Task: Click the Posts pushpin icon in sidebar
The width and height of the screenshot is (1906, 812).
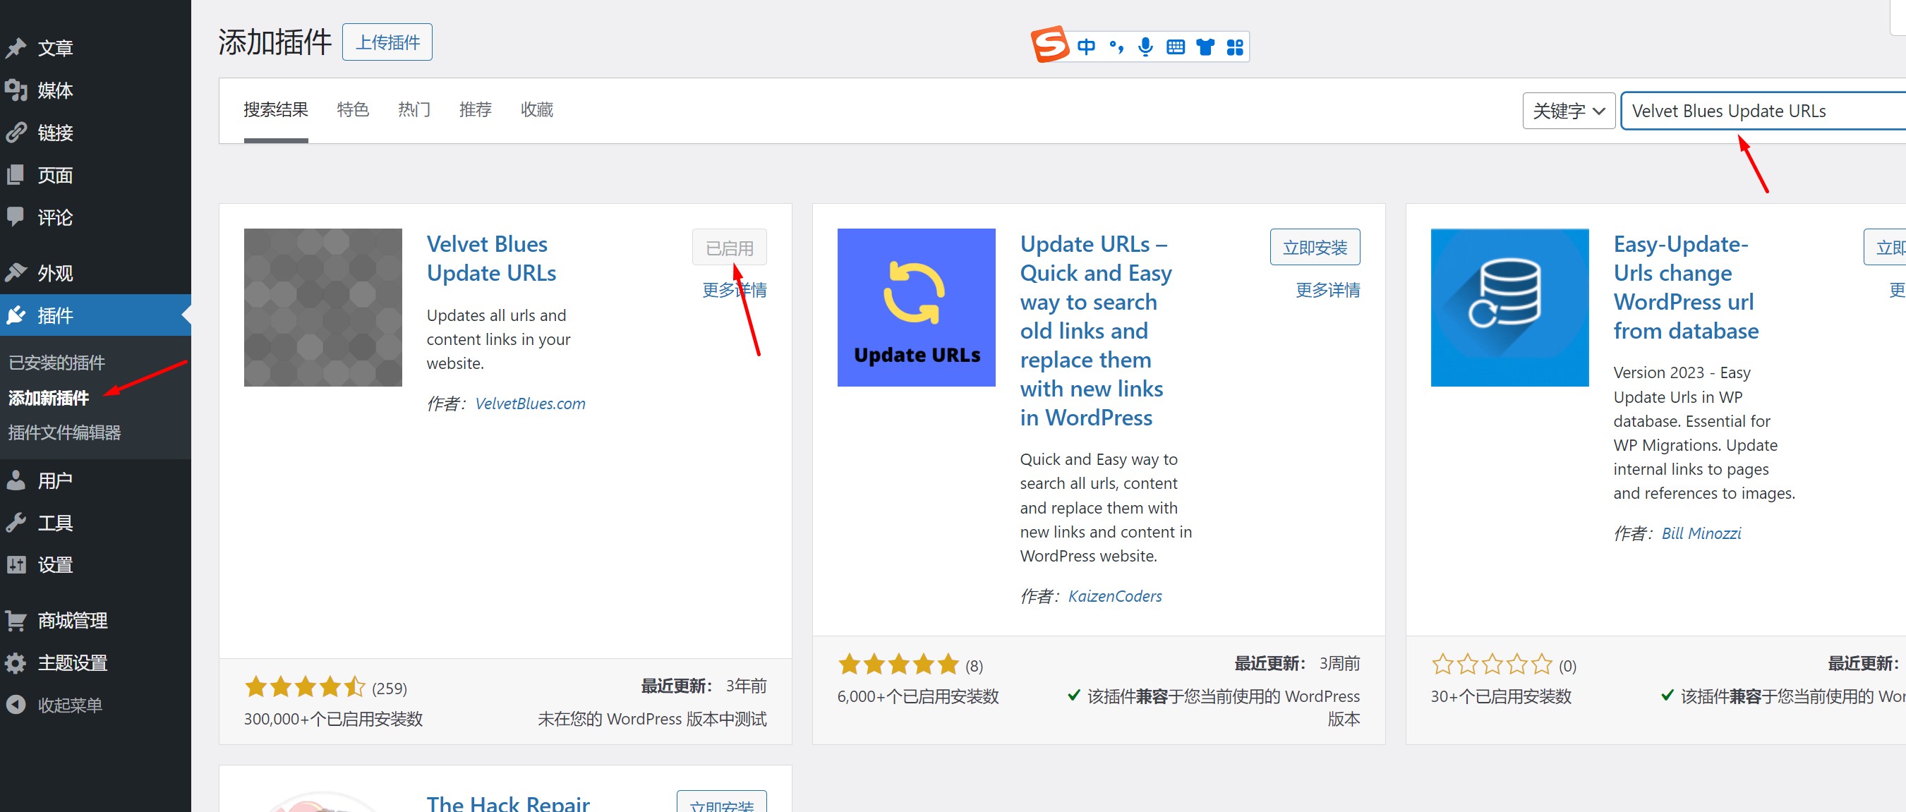Action: click(x=16, y=48)
